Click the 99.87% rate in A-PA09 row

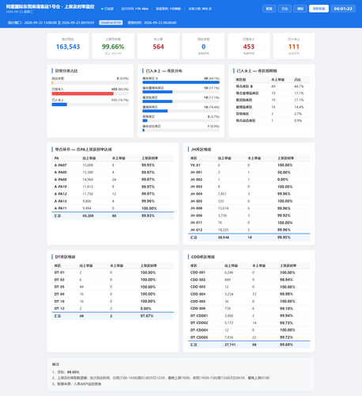[x=148, y=180]
